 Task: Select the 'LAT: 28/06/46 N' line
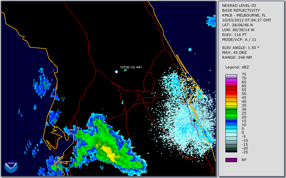(x=237, y=25)
